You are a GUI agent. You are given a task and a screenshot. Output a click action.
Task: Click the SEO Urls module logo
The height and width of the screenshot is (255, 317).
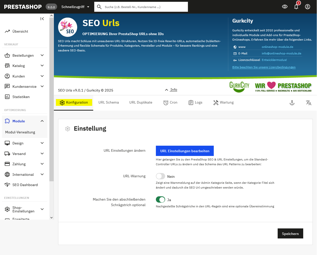point(68,27)
